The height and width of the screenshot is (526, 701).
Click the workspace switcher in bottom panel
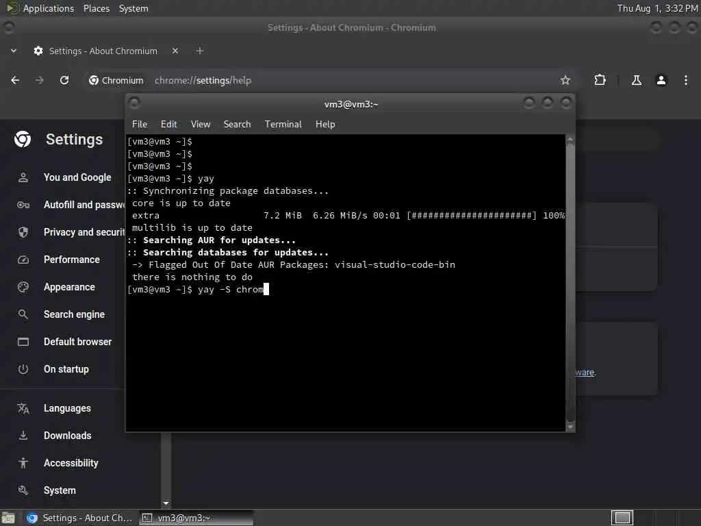622,518
